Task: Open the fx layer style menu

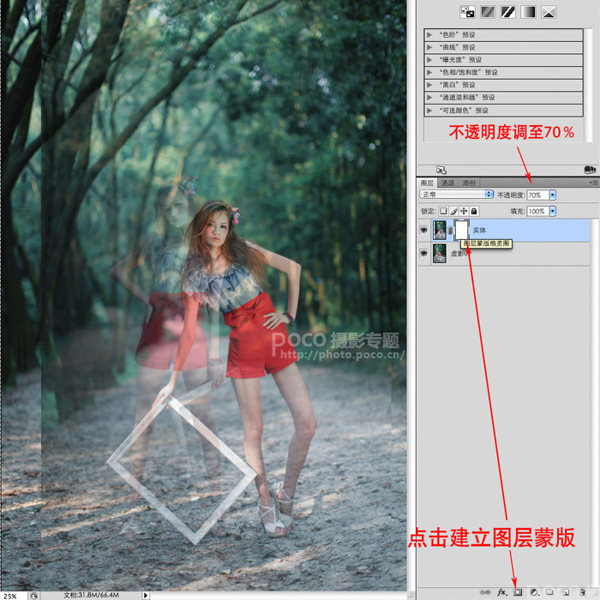Action: pyautogui.click(x=502, y=592)
